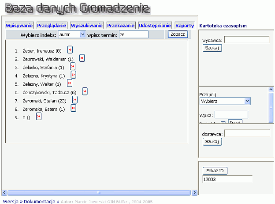Focus the ID field containing 12003

pos(227,179)
